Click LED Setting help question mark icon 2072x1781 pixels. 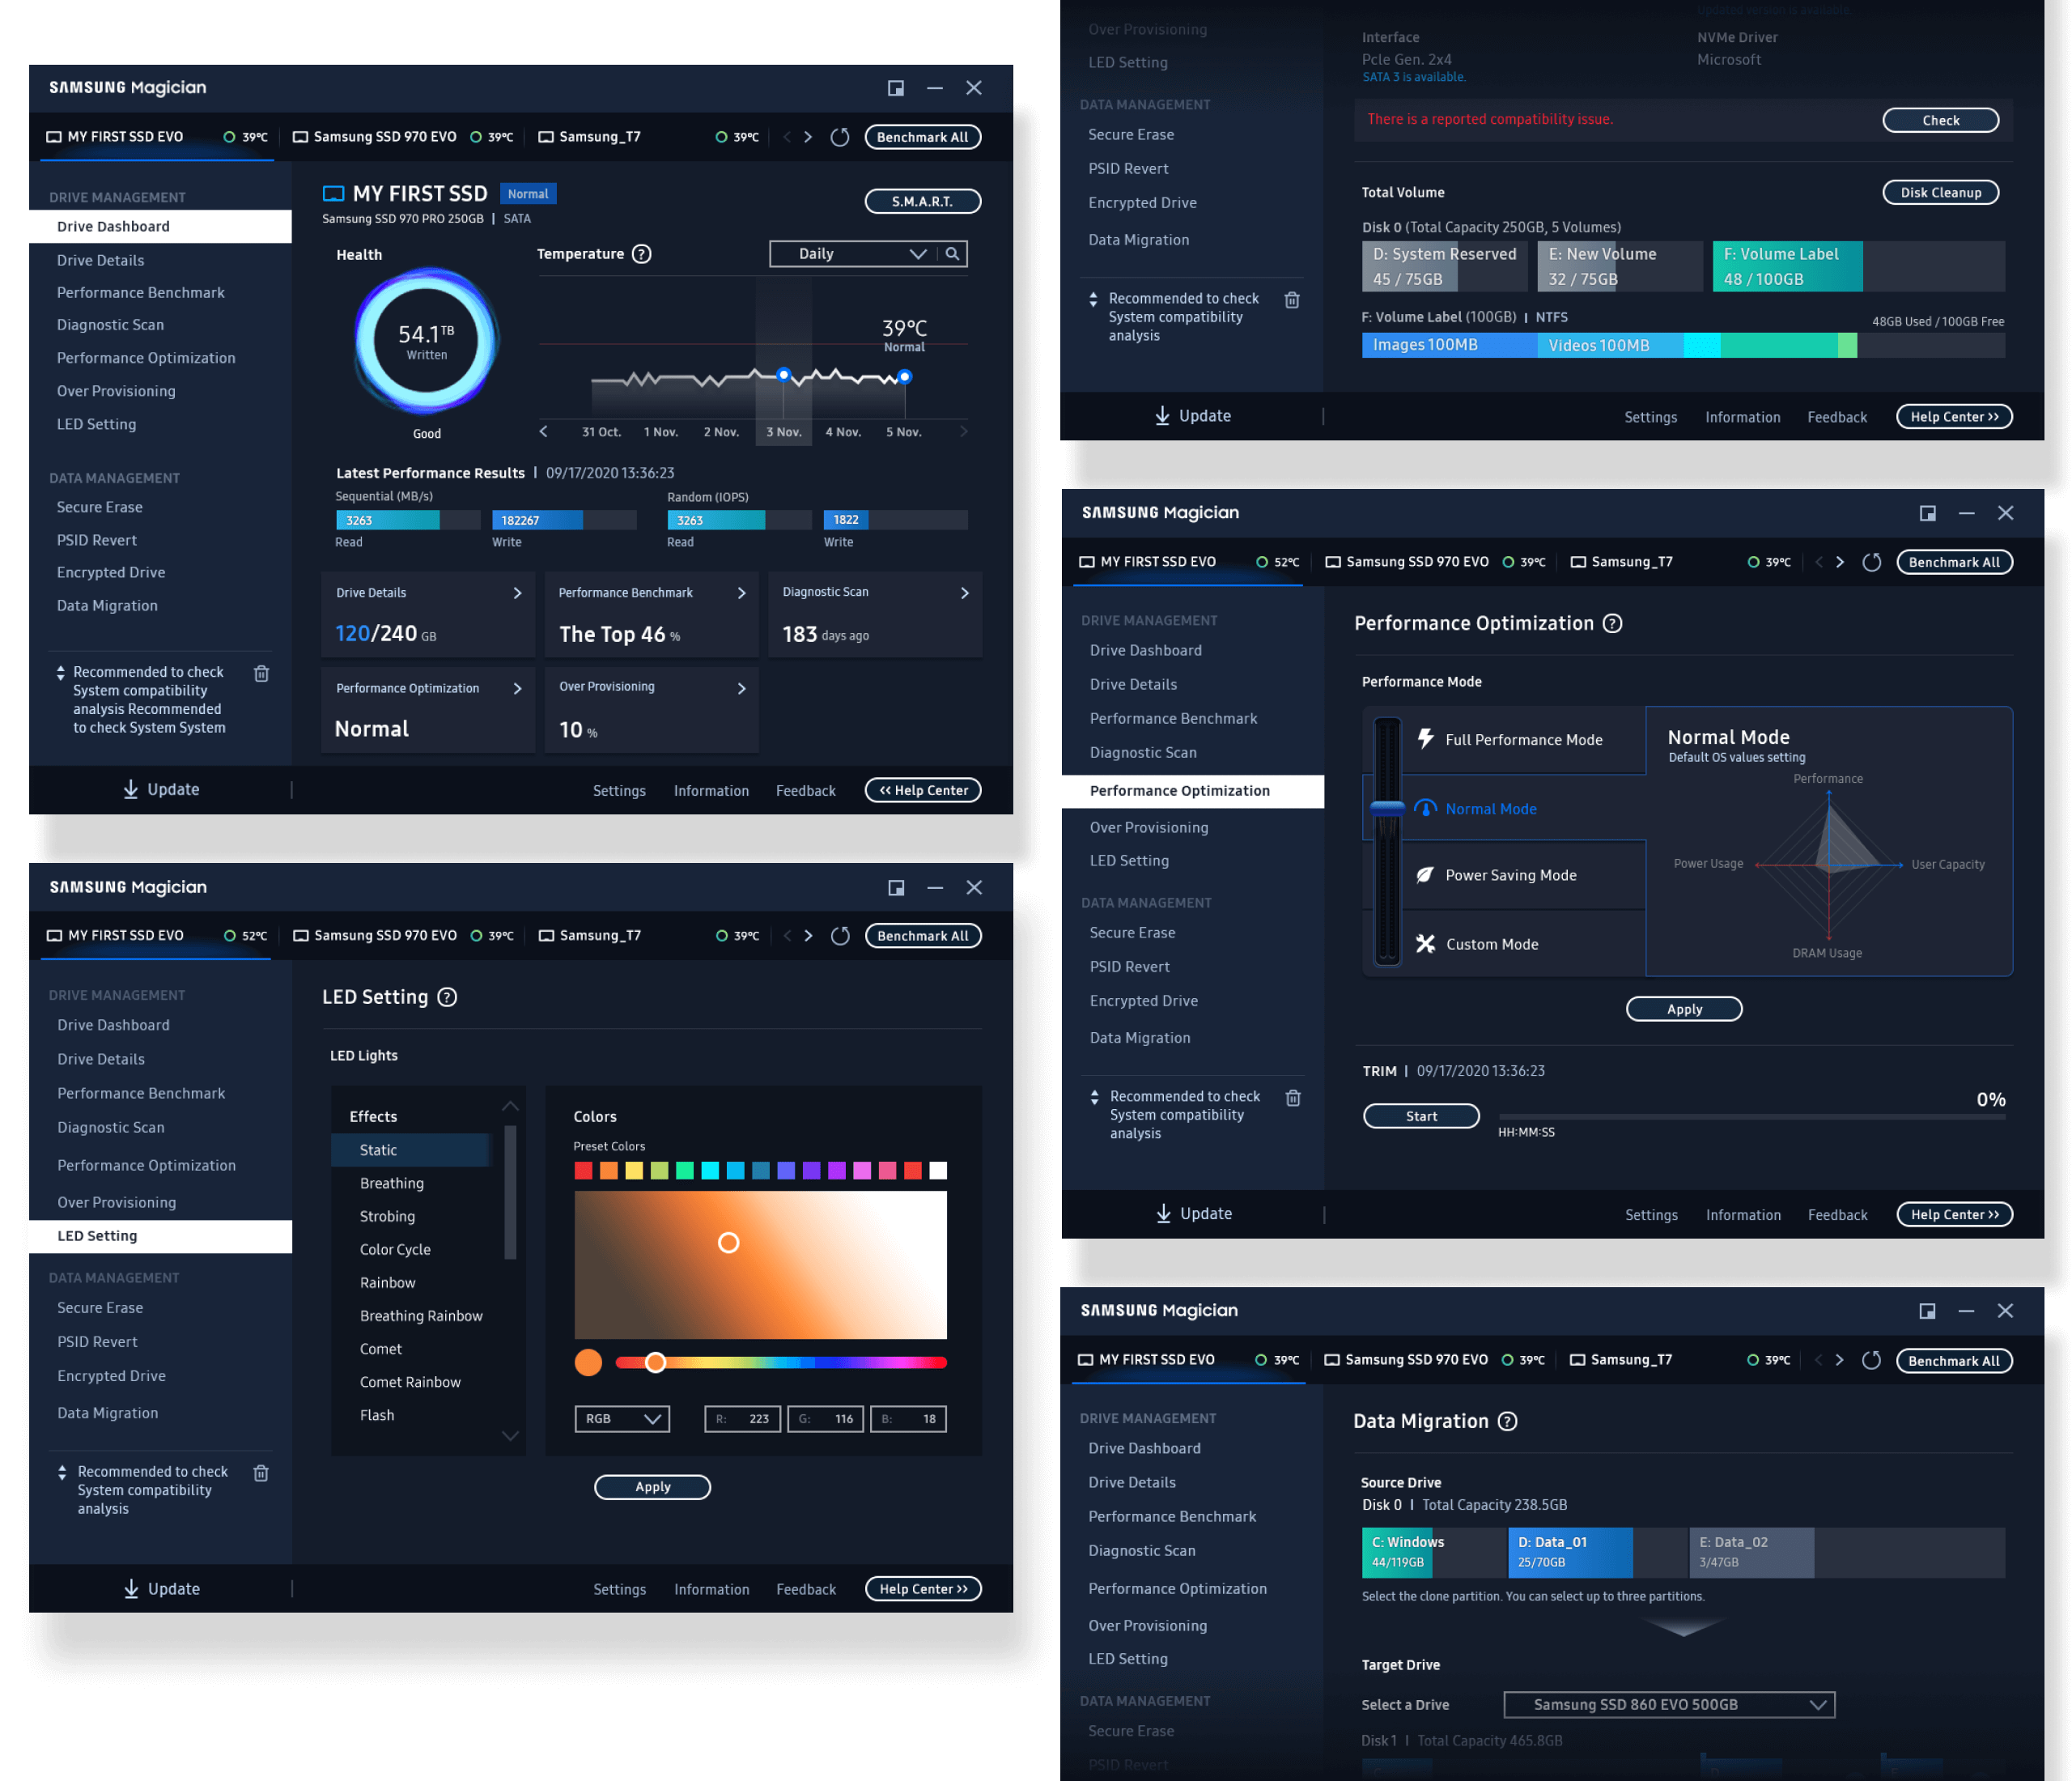click(x=448, y=997)
